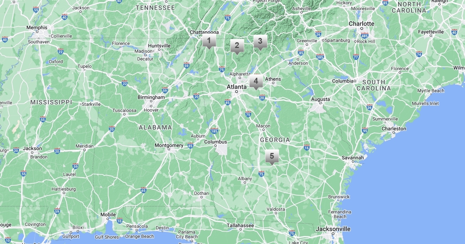Click the Memphis city label
Screen dimensions: 465x244
pyautogui.click(x=37, y=27)
